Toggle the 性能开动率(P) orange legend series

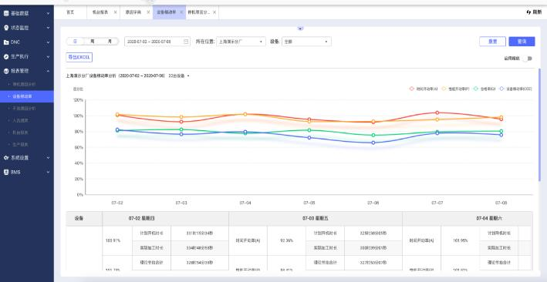[x=456, y=89]
